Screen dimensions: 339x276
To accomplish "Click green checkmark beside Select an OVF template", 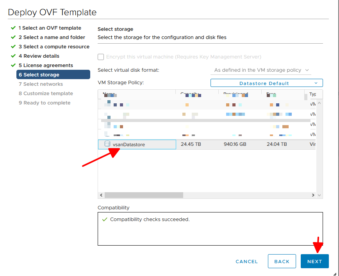I will click(x=13, y=28).
